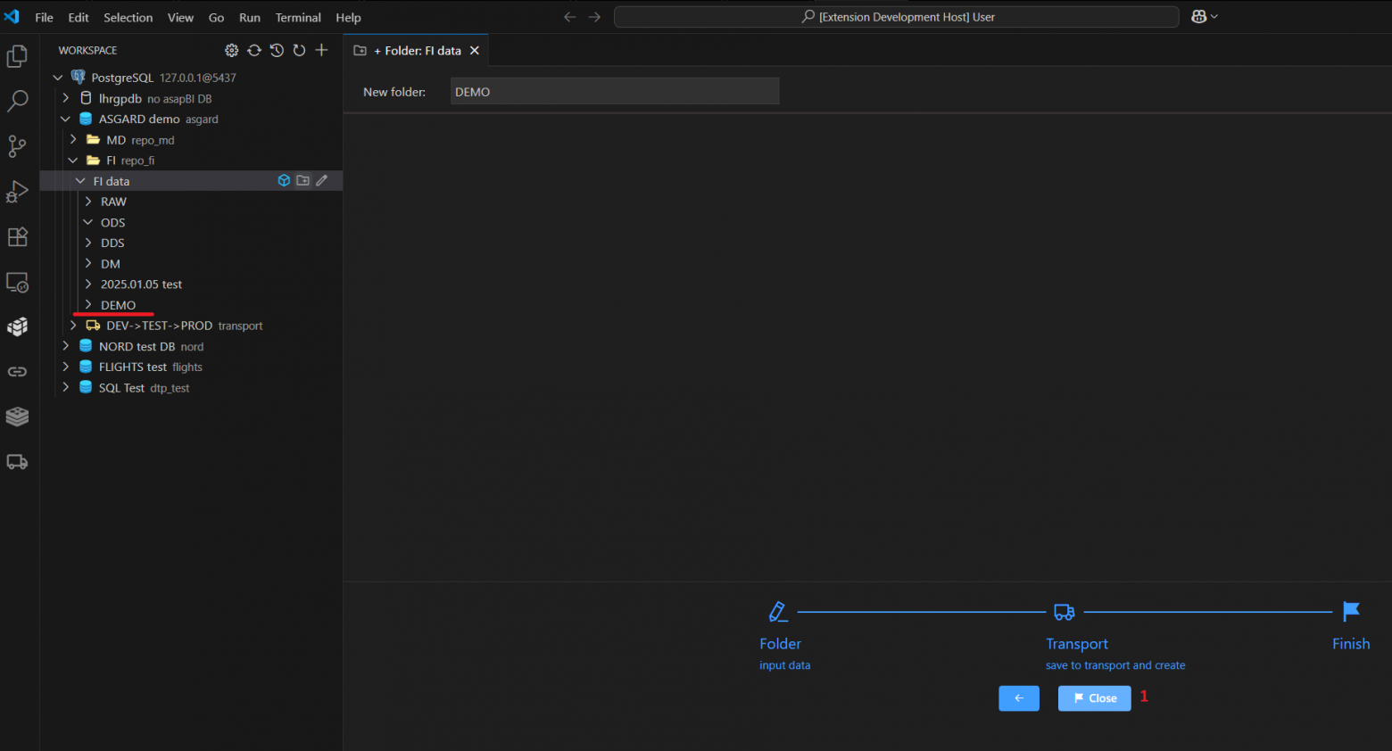1392x751 pixels.
Task: Click the go back arrow in title bar
Action: coord(569,17)
